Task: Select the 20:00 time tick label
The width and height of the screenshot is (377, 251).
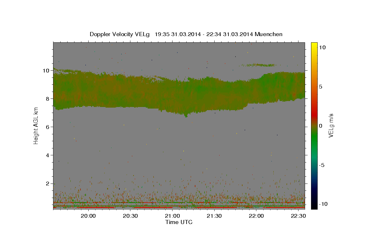Action: (88, 216)
